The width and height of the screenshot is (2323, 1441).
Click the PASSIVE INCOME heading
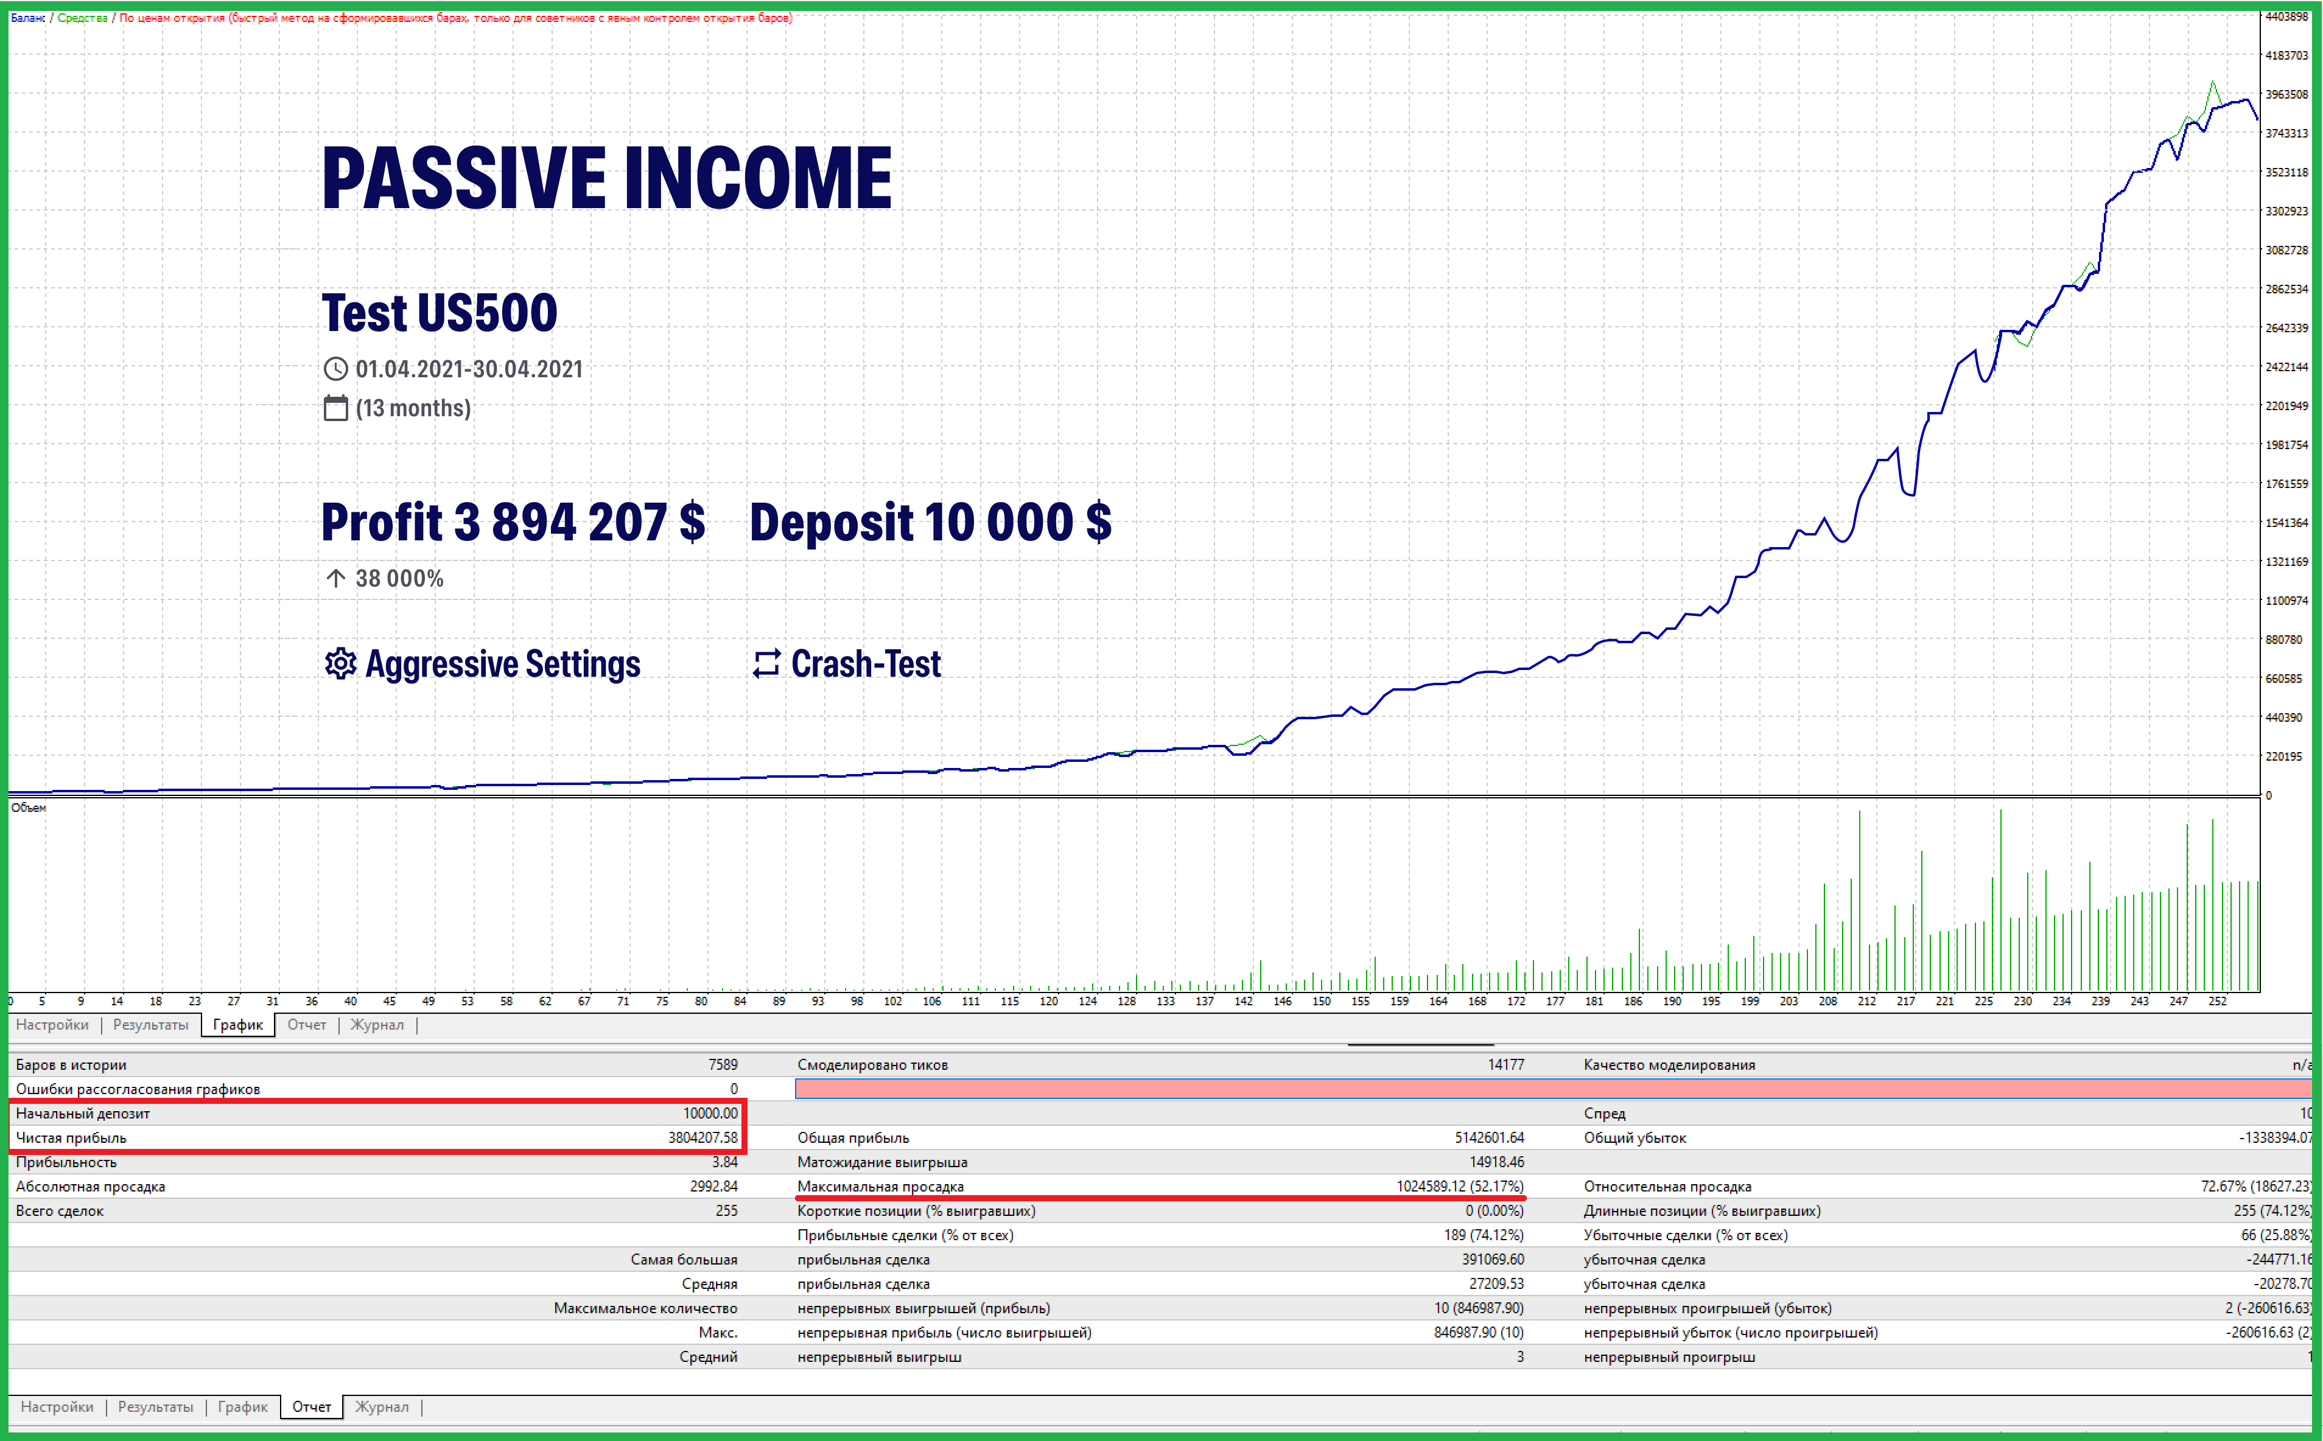(x=607, y=177)
